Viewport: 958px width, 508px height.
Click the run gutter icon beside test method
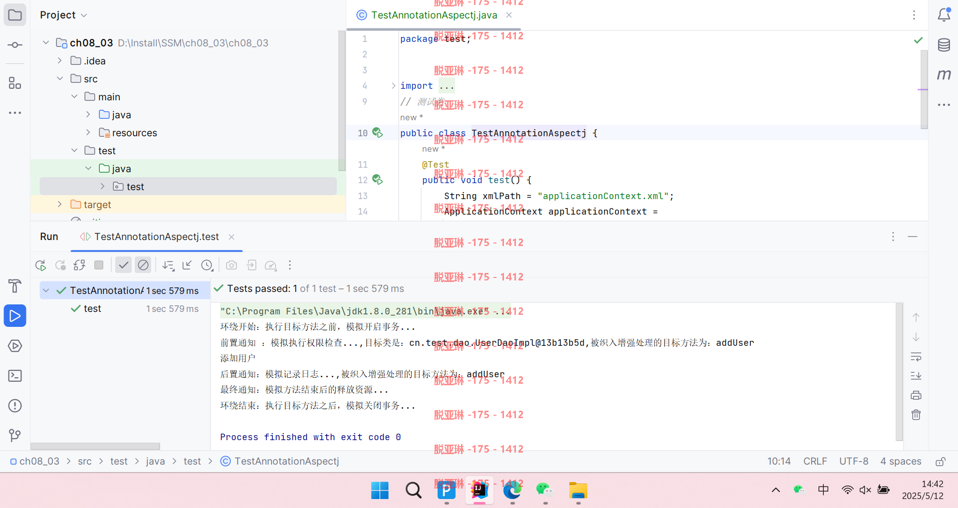[x=378, y=180]
